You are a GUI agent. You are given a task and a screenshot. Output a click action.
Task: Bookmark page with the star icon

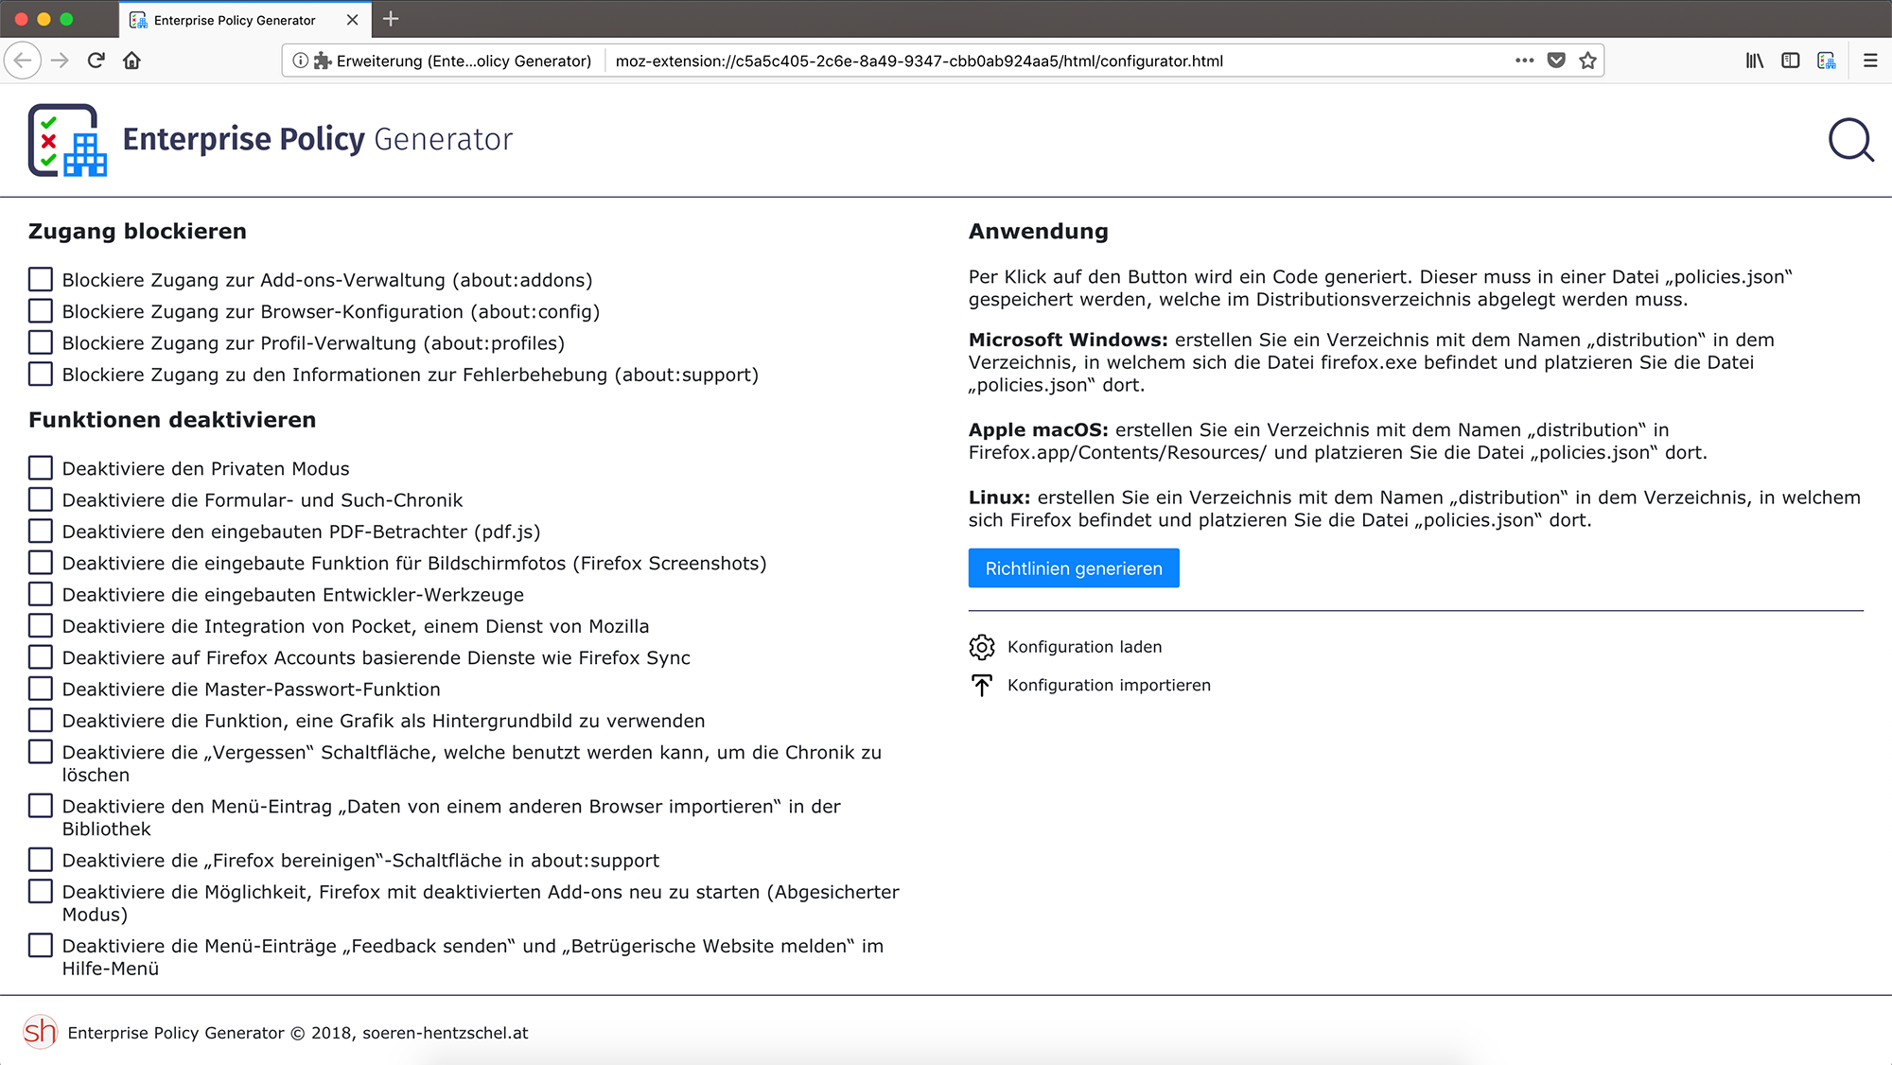(x=1587, y=61)
